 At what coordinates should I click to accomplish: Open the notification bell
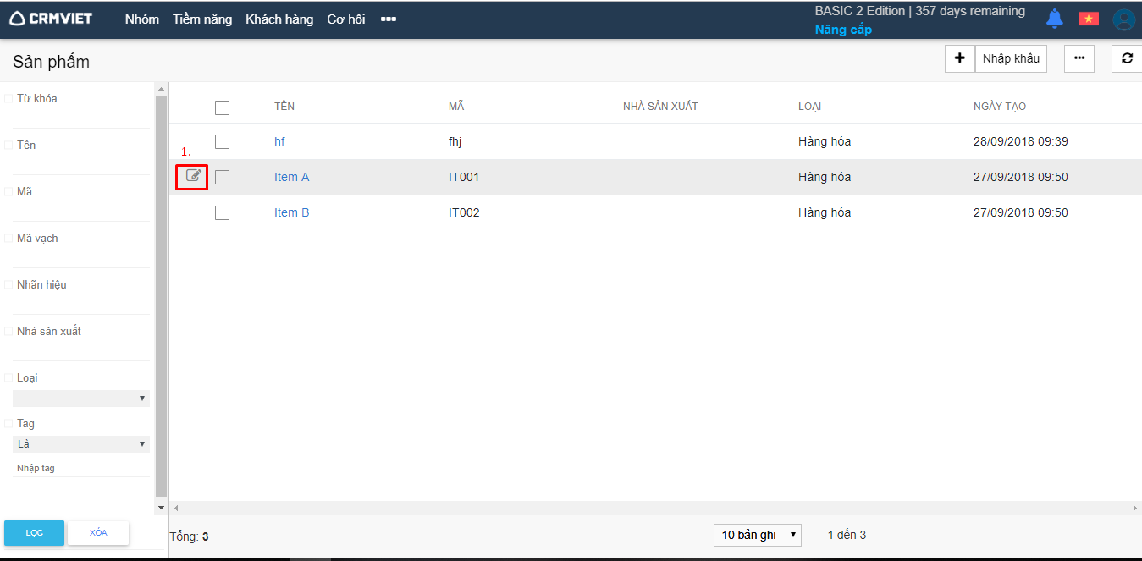1054,19
